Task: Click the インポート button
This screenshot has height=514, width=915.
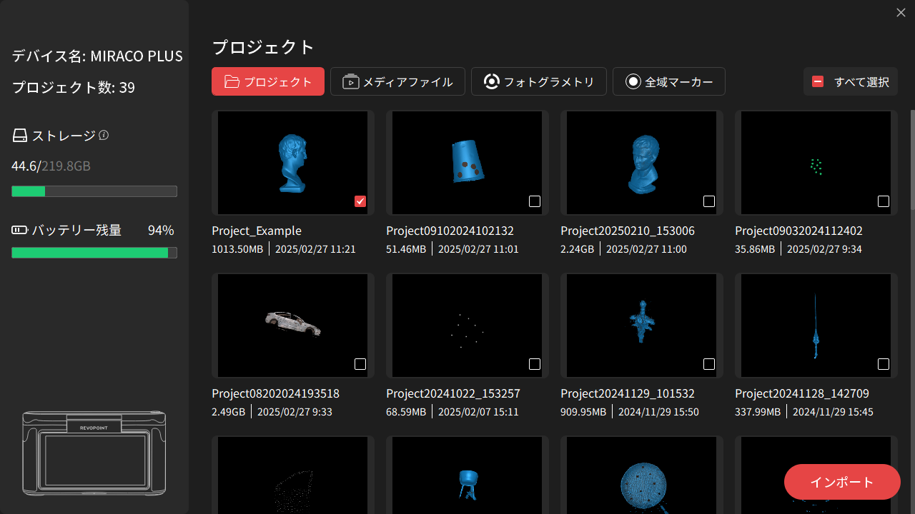Action: (842, 482)
